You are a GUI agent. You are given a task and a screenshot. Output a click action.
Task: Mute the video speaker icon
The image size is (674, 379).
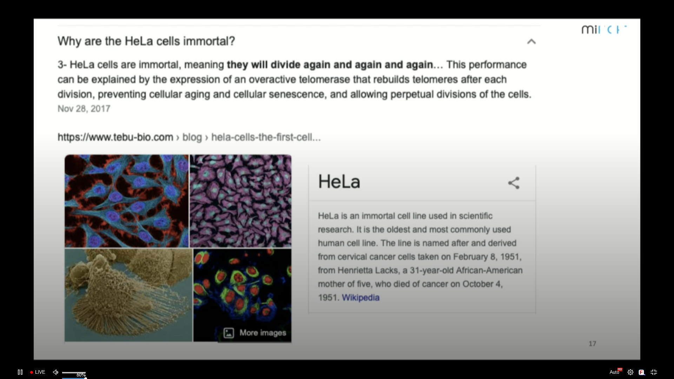tap(55, 372)
